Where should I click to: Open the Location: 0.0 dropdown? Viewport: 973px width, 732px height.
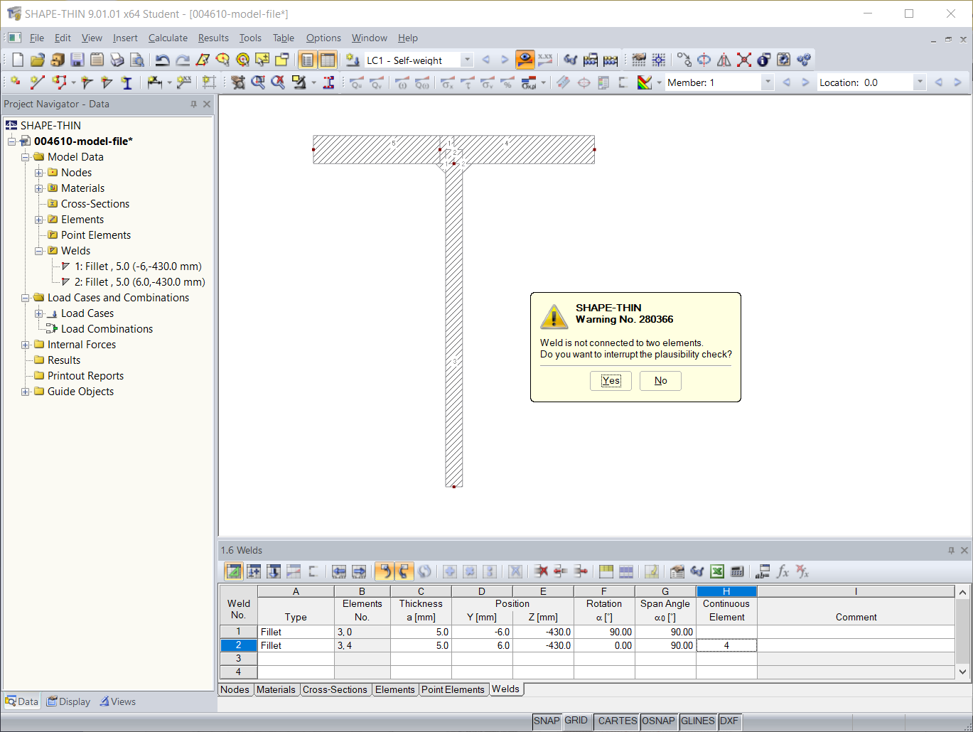click(920, 82)
